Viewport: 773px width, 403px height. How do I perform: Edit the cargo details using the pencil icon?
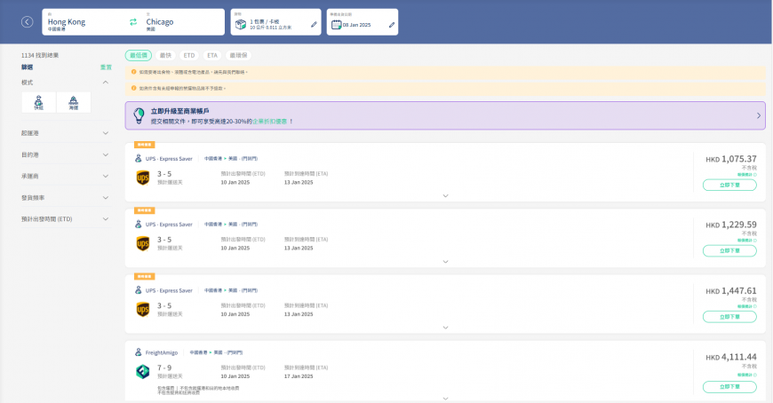[x=314, y=25]
